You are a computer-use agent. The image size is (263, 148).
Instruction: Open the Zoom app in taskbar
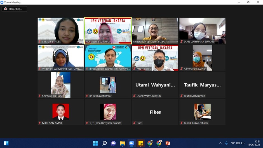pos(131,143)
